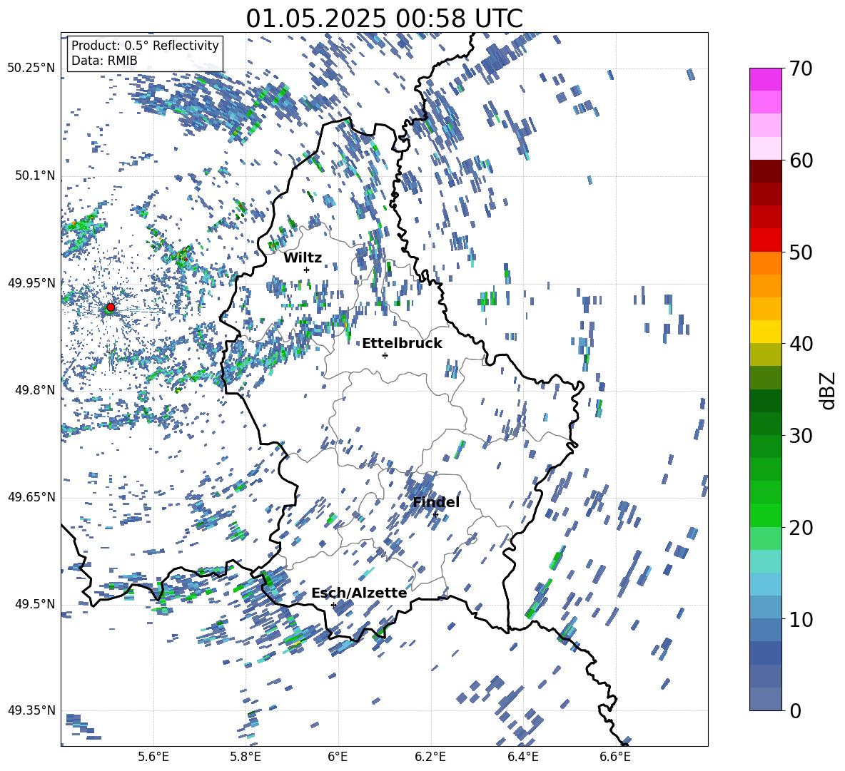The image size is (845, 771).
Task: Click the bright red colorbar segment at 50
Action: coord(765,240)
